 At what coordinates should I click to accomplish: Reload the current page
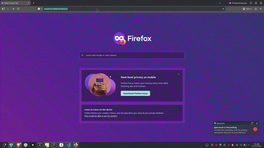point(18,9)
